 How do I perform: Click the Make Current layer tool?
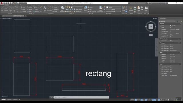[78, 9]
